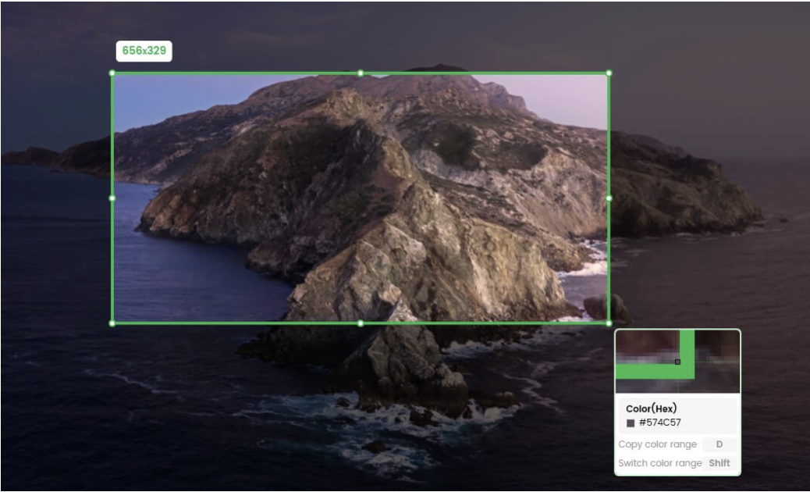Grab the top-right selection handle
The width and height of the screenshot is (810, 492).
tap(607, 72)
